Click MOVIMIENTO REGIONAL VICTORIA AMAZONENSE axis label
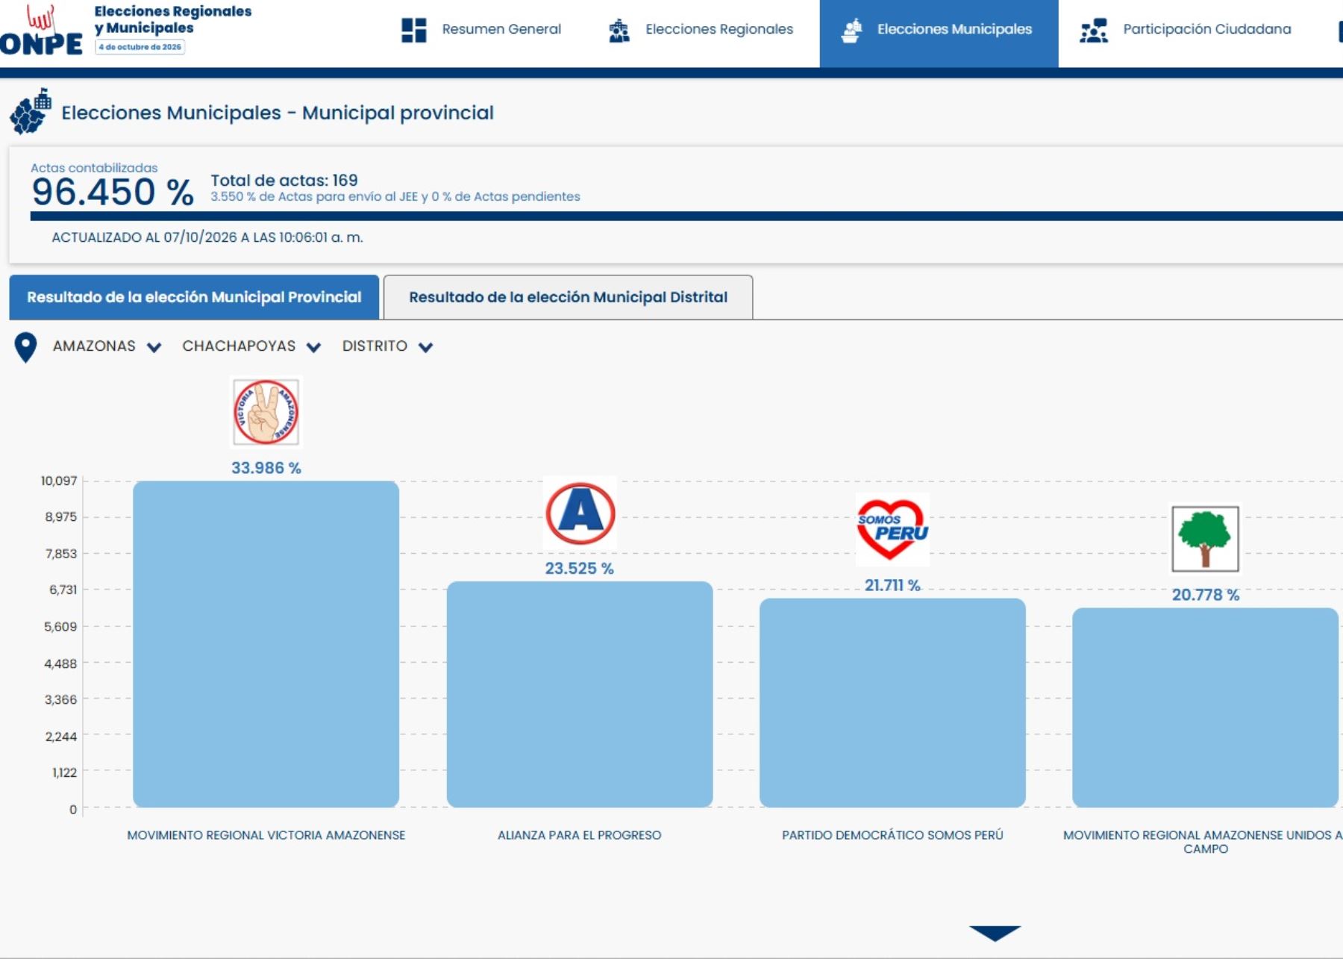The height and width of the screenshot is (959, 1343). [x=266, y=835]
